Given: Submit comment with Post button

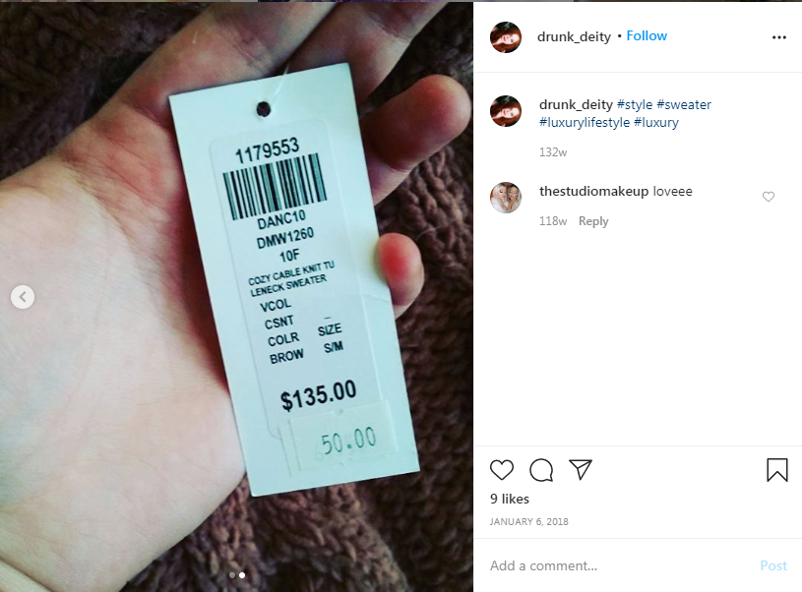Looking at the screenshot, I should pos(773,565).
